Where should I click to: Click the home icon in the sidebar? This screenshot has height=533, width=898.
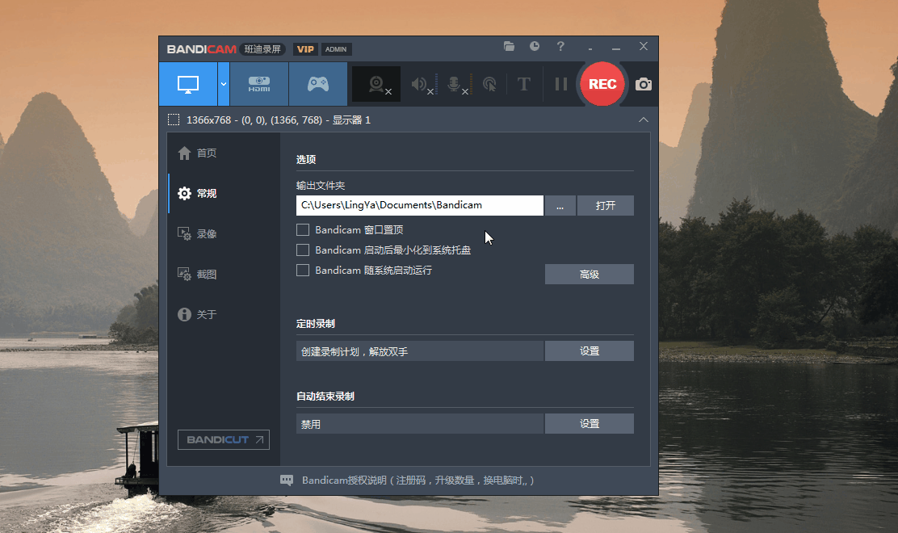tap(184, 153)
